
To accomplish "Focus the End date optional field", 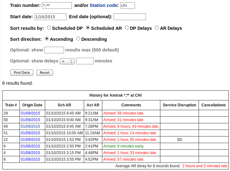I will pos(130,17).
